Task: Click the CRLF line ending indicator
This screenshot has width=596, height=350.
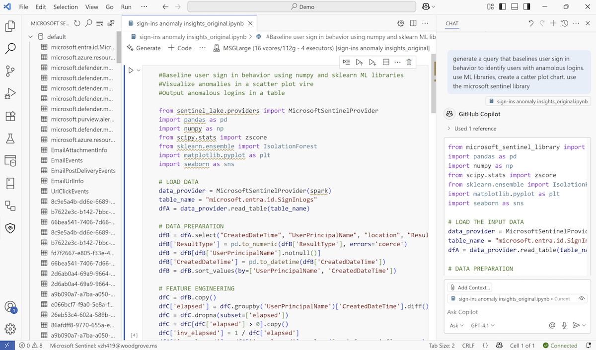Action: click(x=468, y=346)
